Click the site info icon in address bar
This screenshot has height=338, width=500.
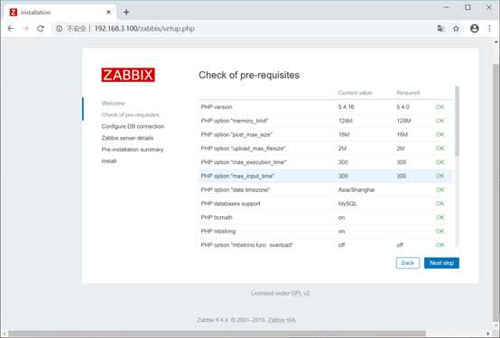point(59,29)
